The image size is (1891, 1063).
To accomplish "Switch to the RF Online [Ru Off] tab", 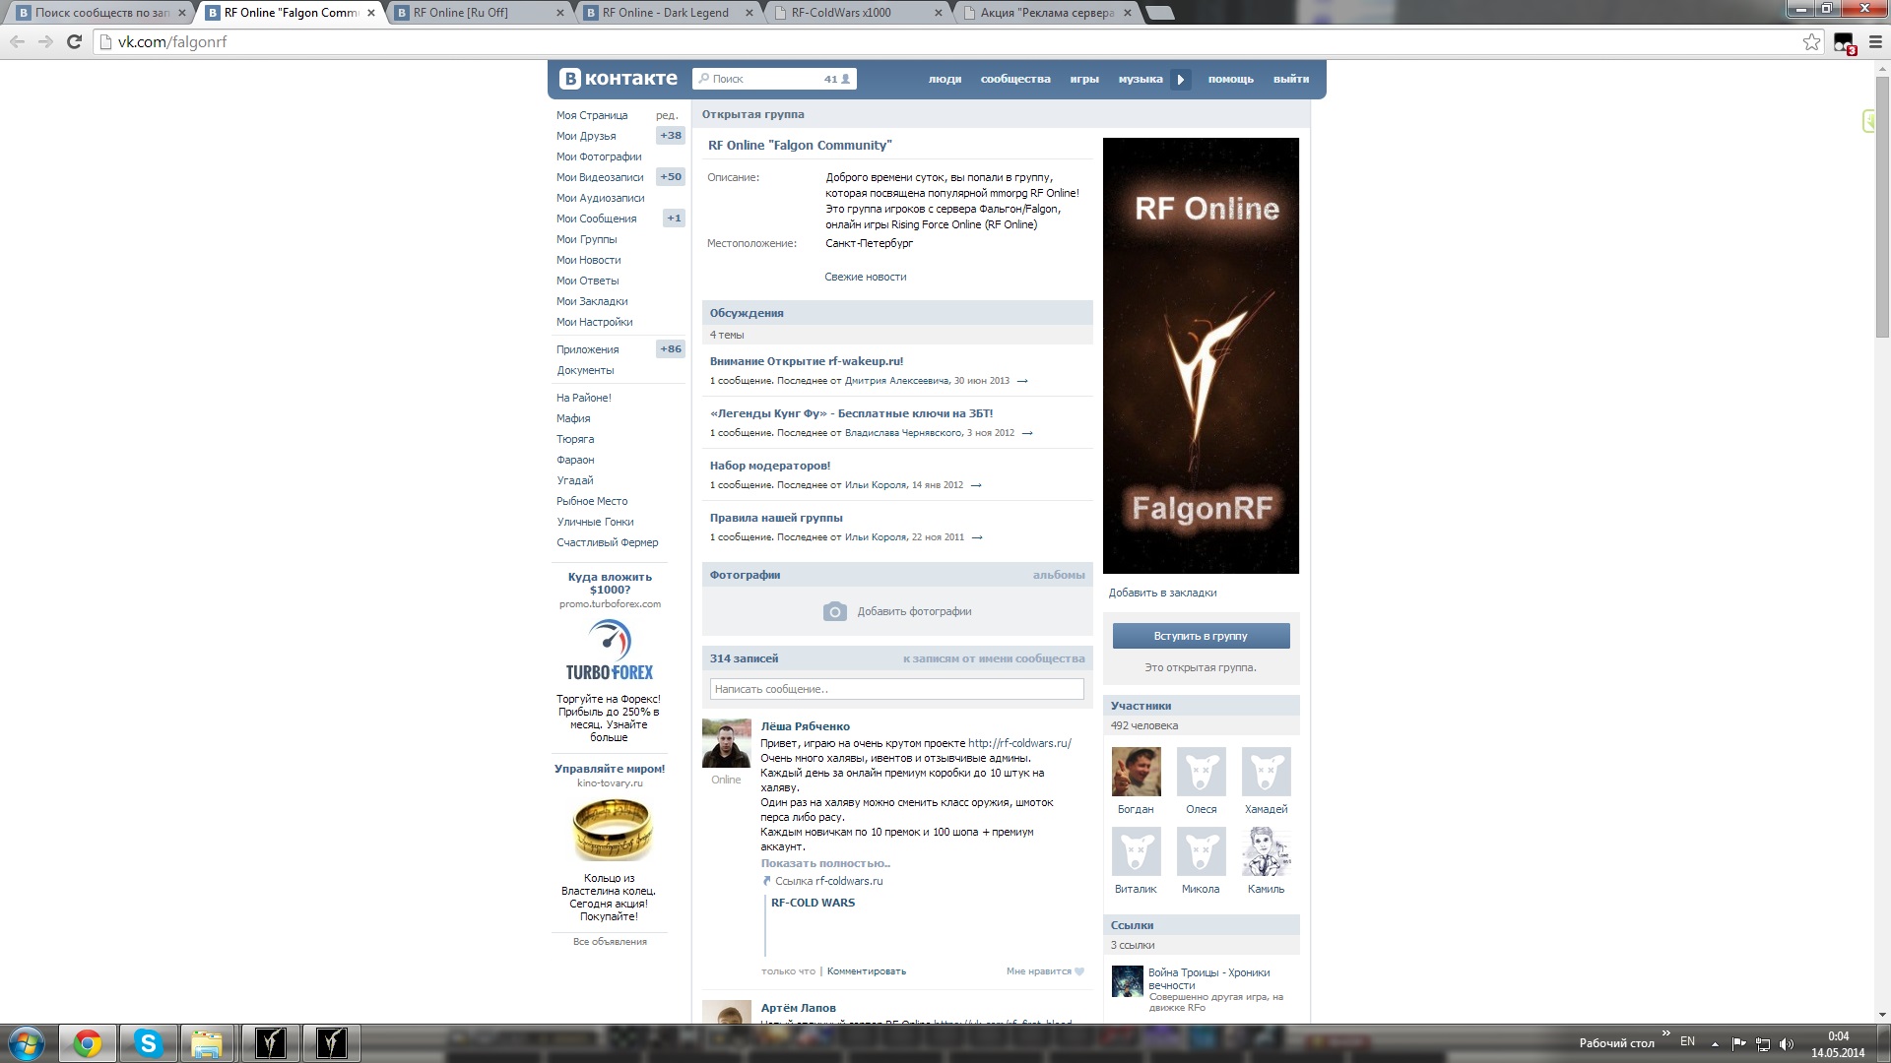I will click(478, 13).
